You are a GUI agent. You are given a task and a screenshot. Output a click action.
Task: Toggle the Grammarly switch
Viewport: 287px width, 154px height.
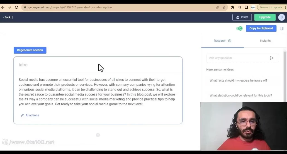239,28
